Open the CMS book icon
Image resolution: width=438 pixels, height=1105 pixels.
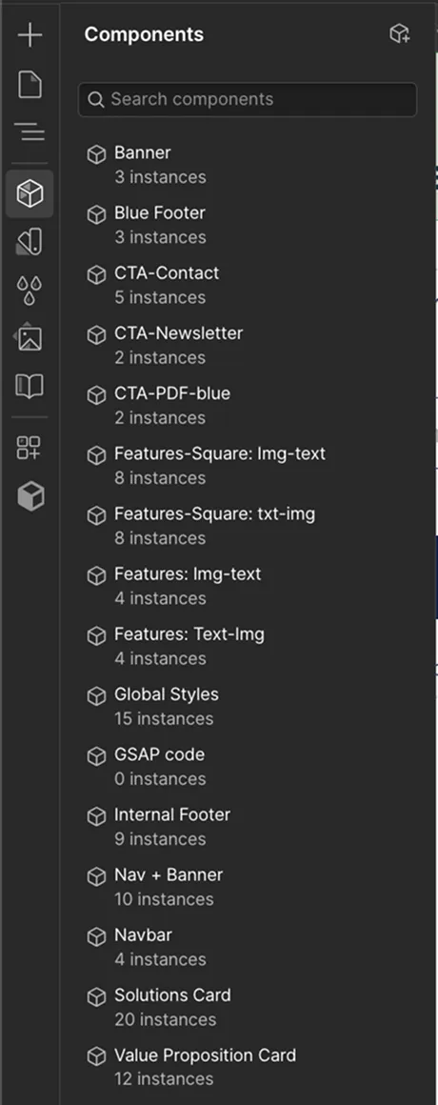click(30, 386)
